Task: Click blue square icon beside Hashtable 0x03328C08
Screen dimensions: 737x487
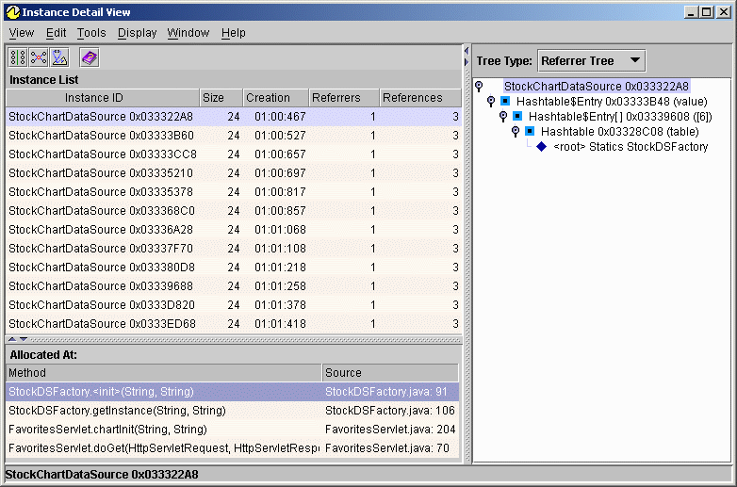Action: tap(530, 132)
